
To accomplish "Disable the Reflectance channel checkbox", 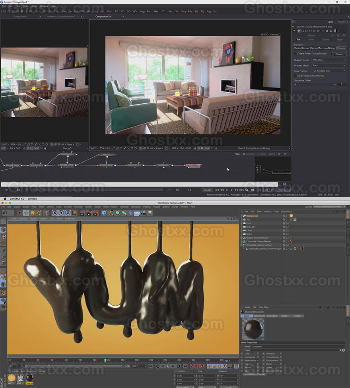I will [258, 361].
